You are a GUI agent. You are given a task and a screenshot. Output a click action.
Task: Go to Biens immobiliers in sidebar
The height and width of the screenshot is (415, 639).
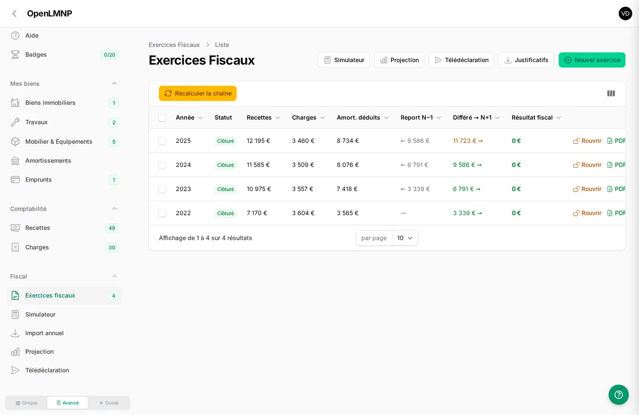tap(64, 103)
